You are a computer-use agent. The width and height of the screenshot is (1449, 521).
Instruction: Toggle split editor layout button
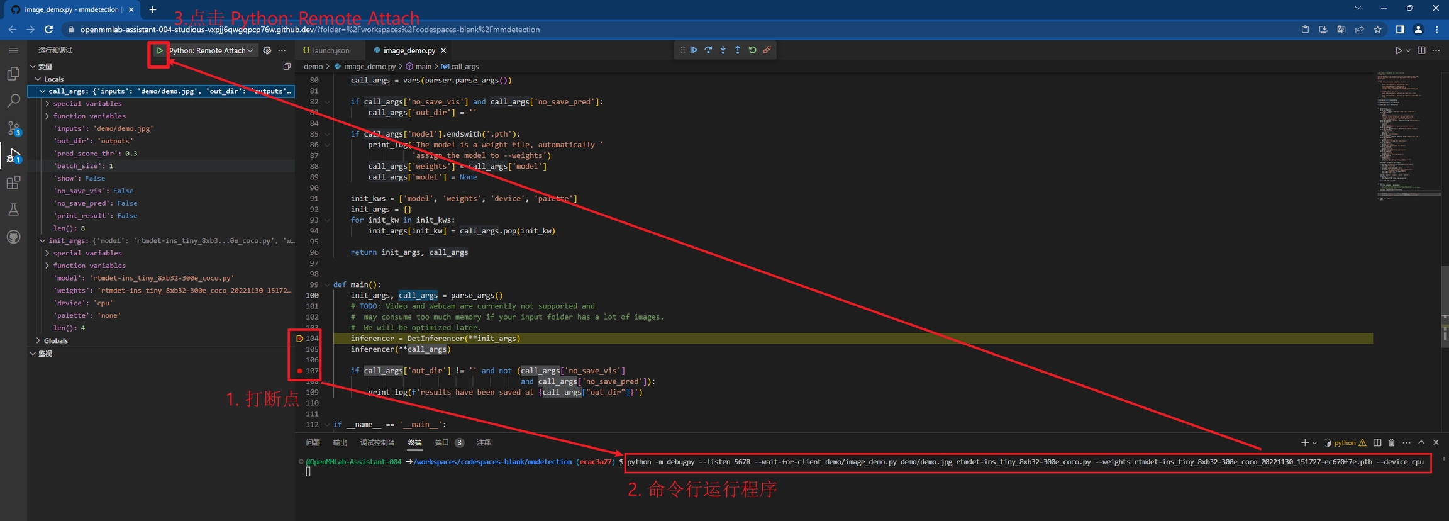pos(1421,50)
